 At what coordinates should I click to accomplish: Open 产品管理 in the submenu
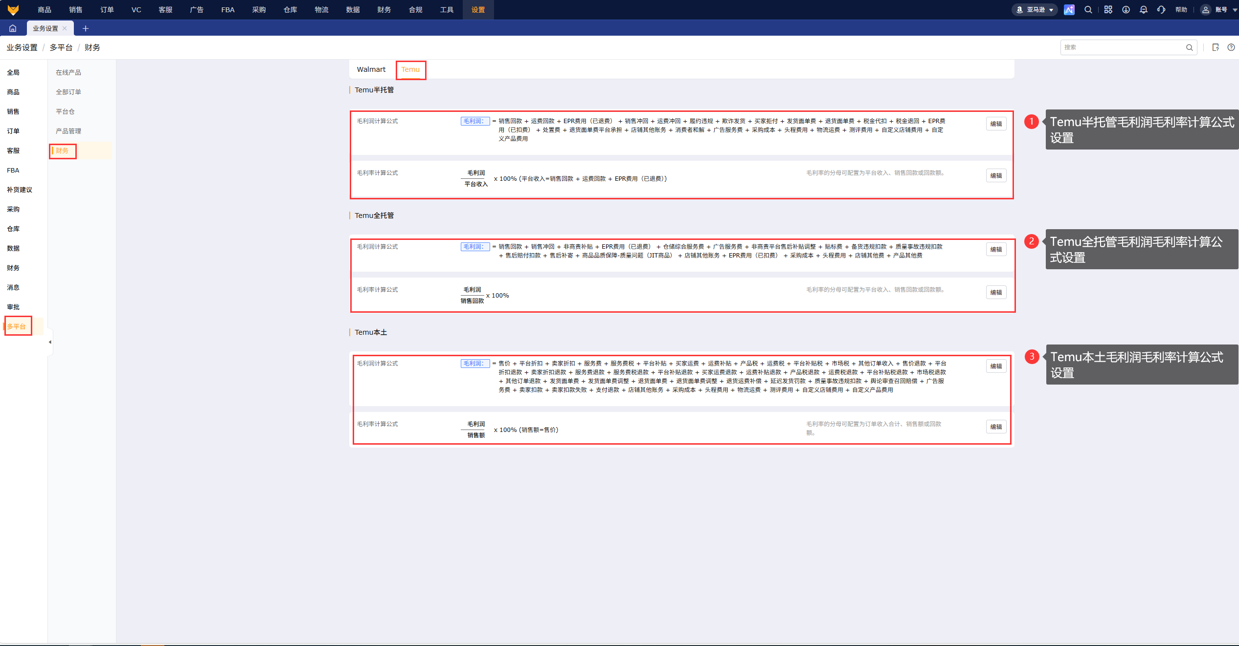click(x=68, y=131)
